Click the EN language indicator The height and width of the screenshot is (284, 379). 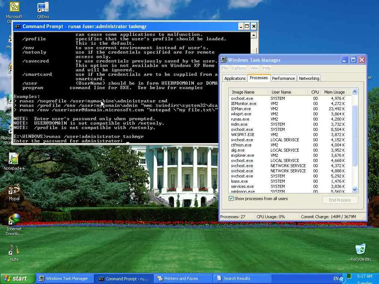coord(336,278)
